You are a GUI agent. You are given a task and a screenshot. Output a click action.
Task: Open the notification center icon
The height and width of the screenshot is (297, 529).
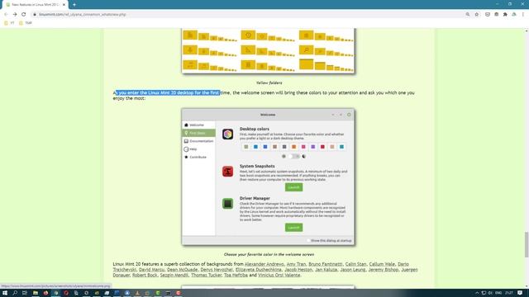click(520, 293)
